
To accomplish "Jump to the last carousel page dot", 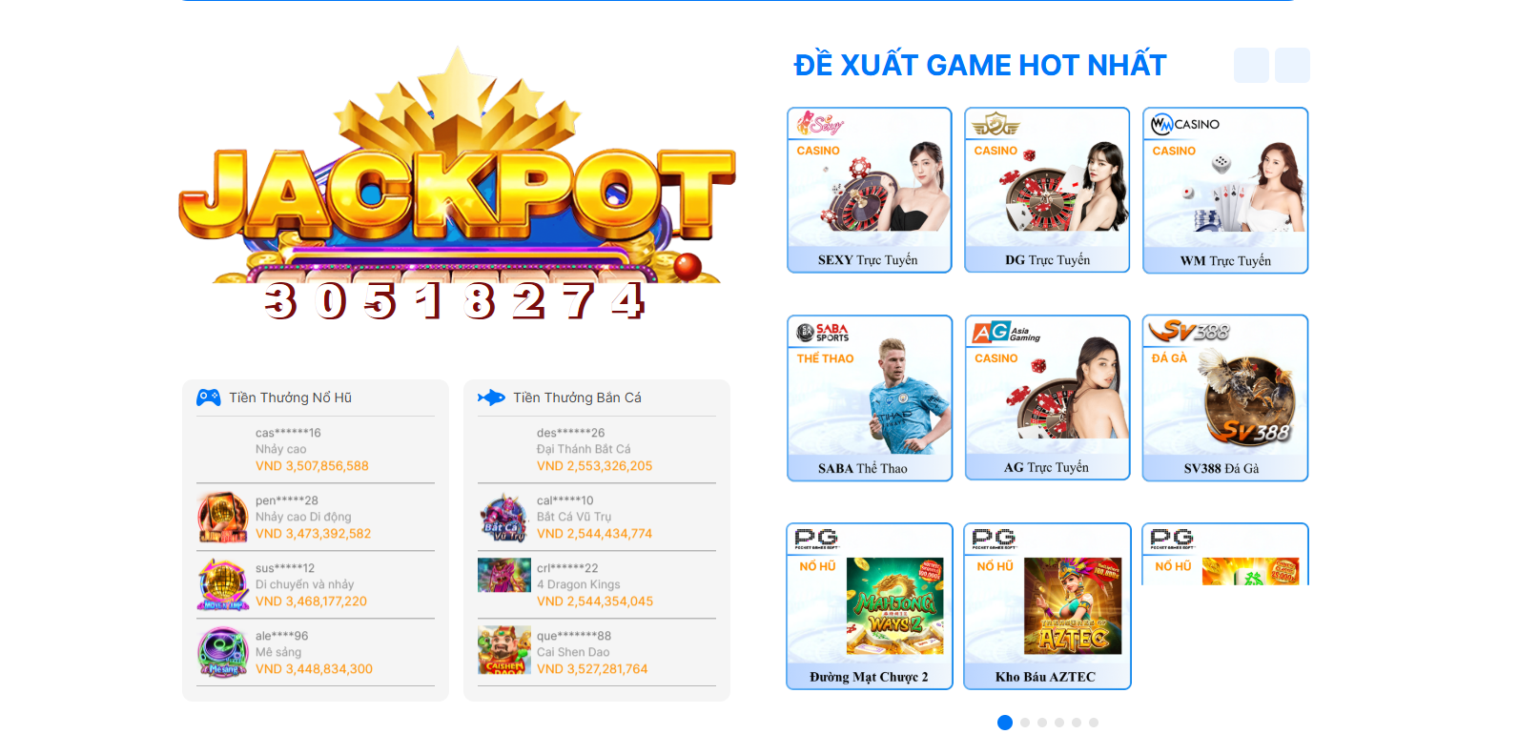I will [x=1094, y=723].
